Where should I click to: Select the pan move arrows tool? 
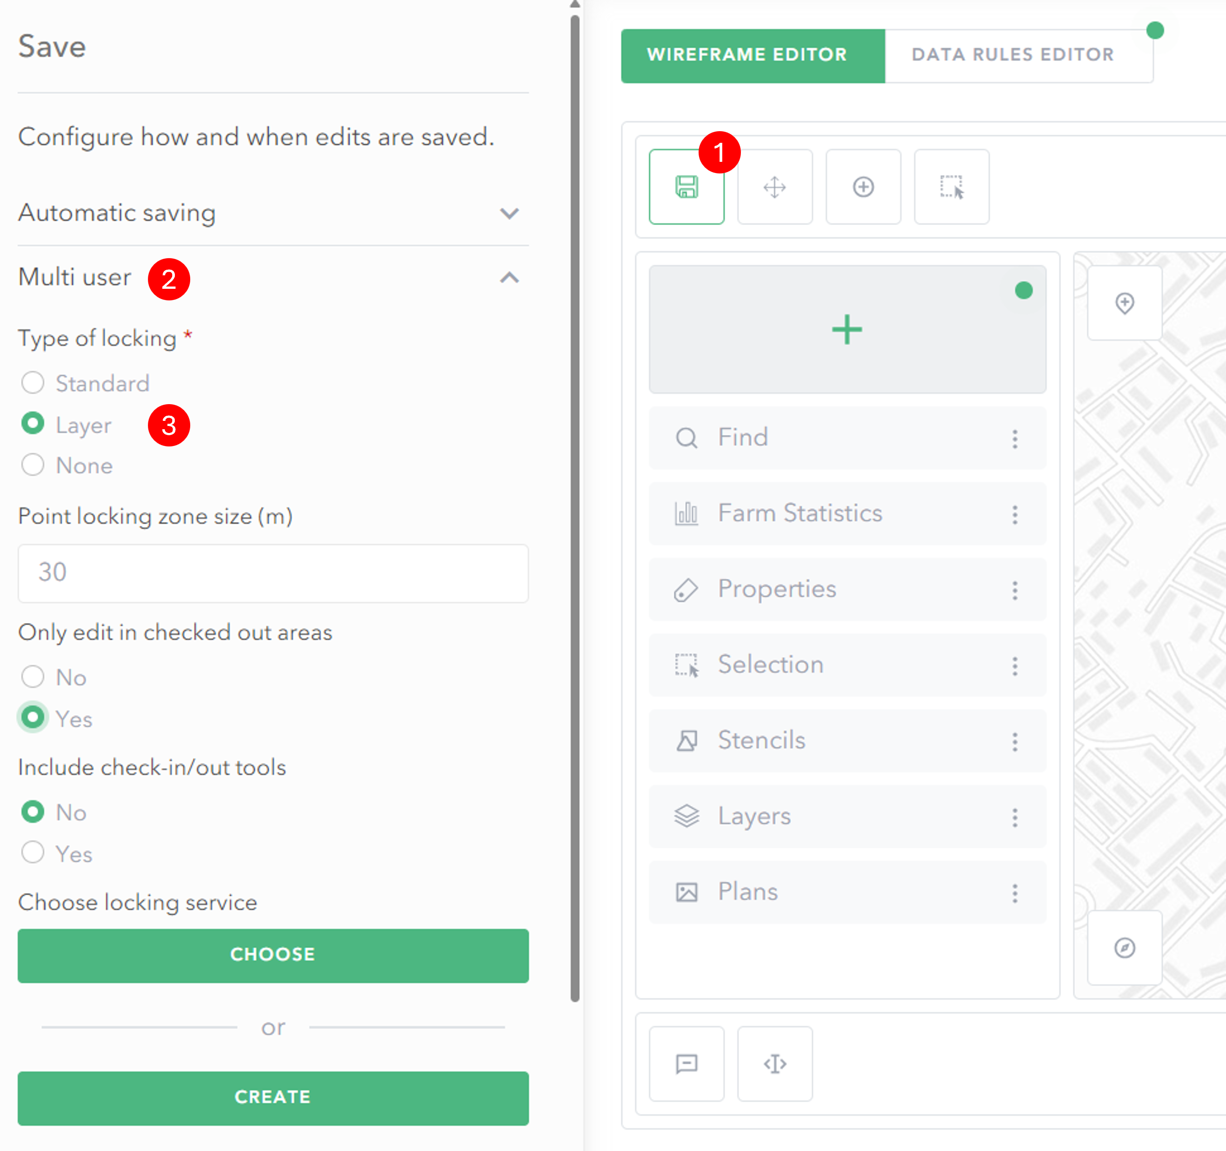pyautogui.click(x=774, y=187)
